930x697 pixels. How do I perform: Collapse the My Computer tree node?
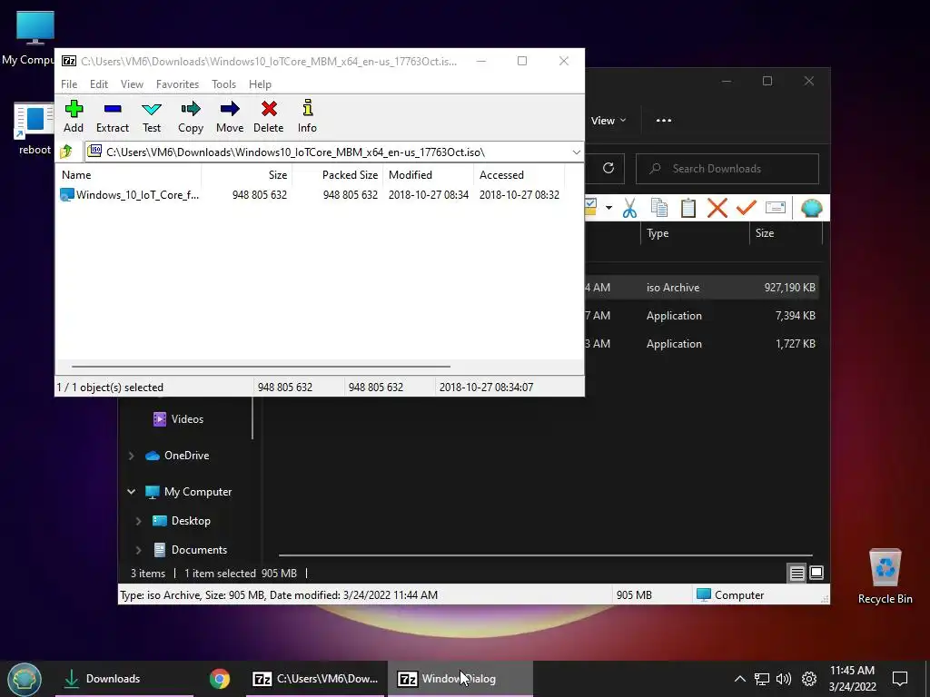[131, 492]
